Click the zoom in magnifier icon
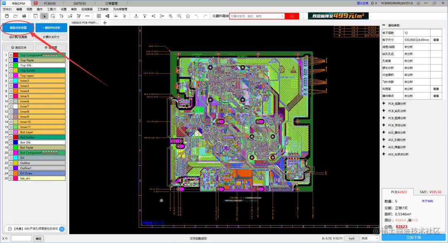Image resolution: width=448 pixels, height=243 pixels. pos(170,16)
